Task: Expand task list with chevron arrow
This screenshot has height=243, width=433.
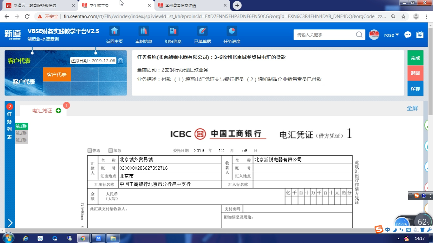Action: point(10,223)
